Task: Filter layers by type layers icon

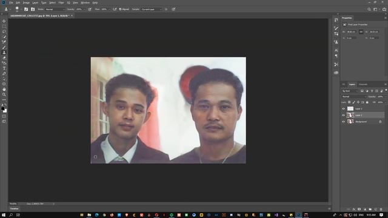Action: (x=372, y=91)
